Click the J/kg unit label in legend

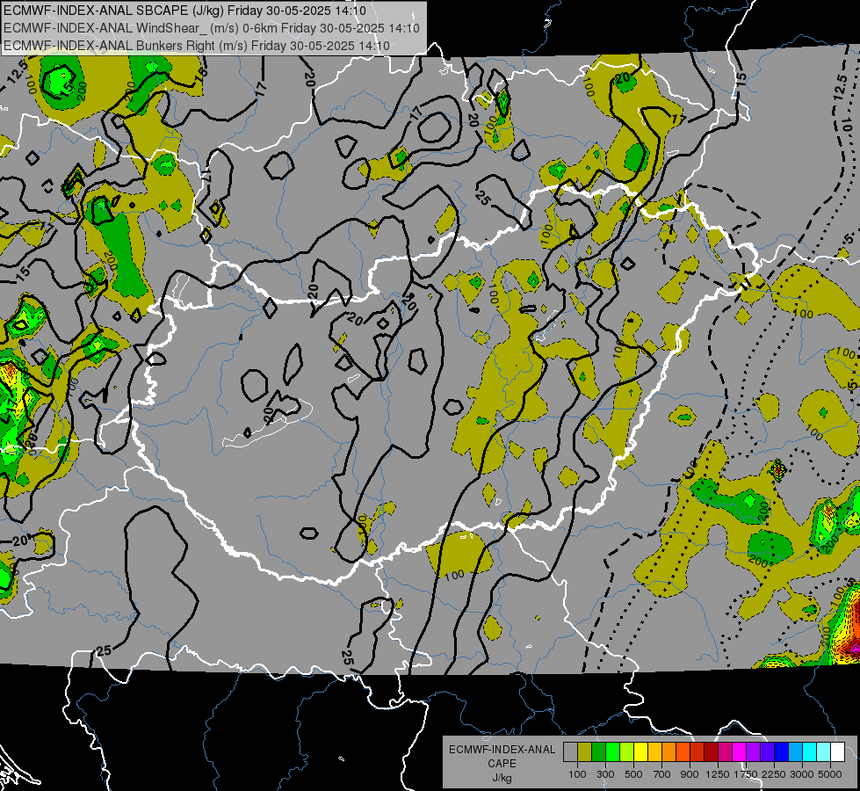click(x=502, y=778)
